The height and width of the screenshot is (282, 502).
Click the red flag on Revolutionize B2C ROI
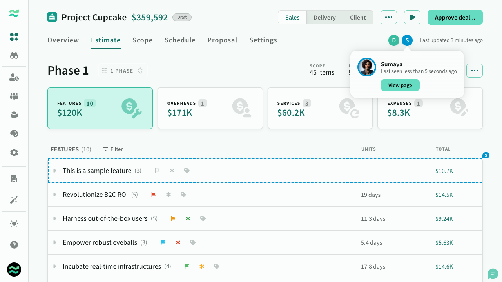click(x=154, y=195)
